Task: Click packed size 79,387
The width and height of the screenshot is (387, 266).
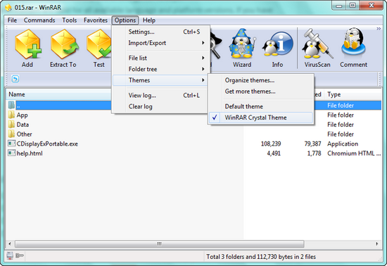Action: (312, 144)
